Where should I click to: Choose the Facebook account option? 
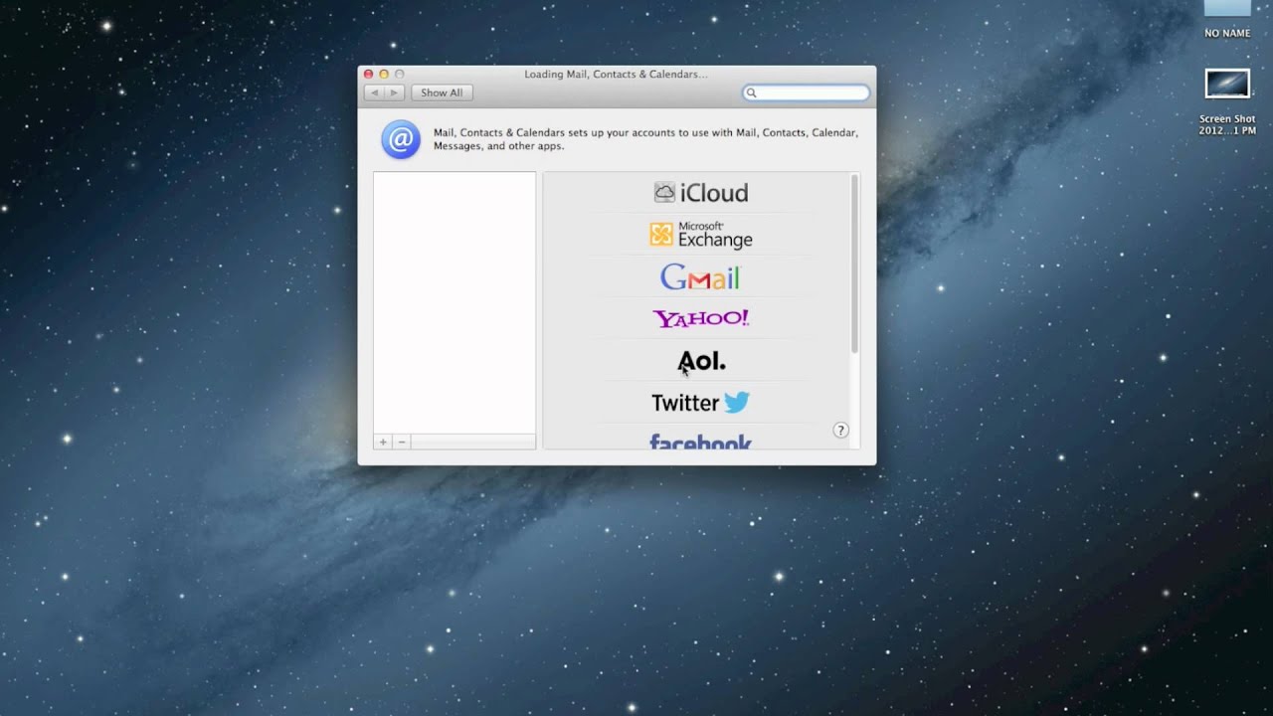pos(700,442)
